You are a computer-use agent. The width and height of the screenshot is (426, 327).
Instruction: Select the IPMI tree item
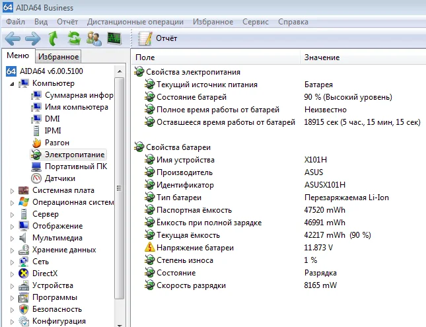(x=53, y=131)
